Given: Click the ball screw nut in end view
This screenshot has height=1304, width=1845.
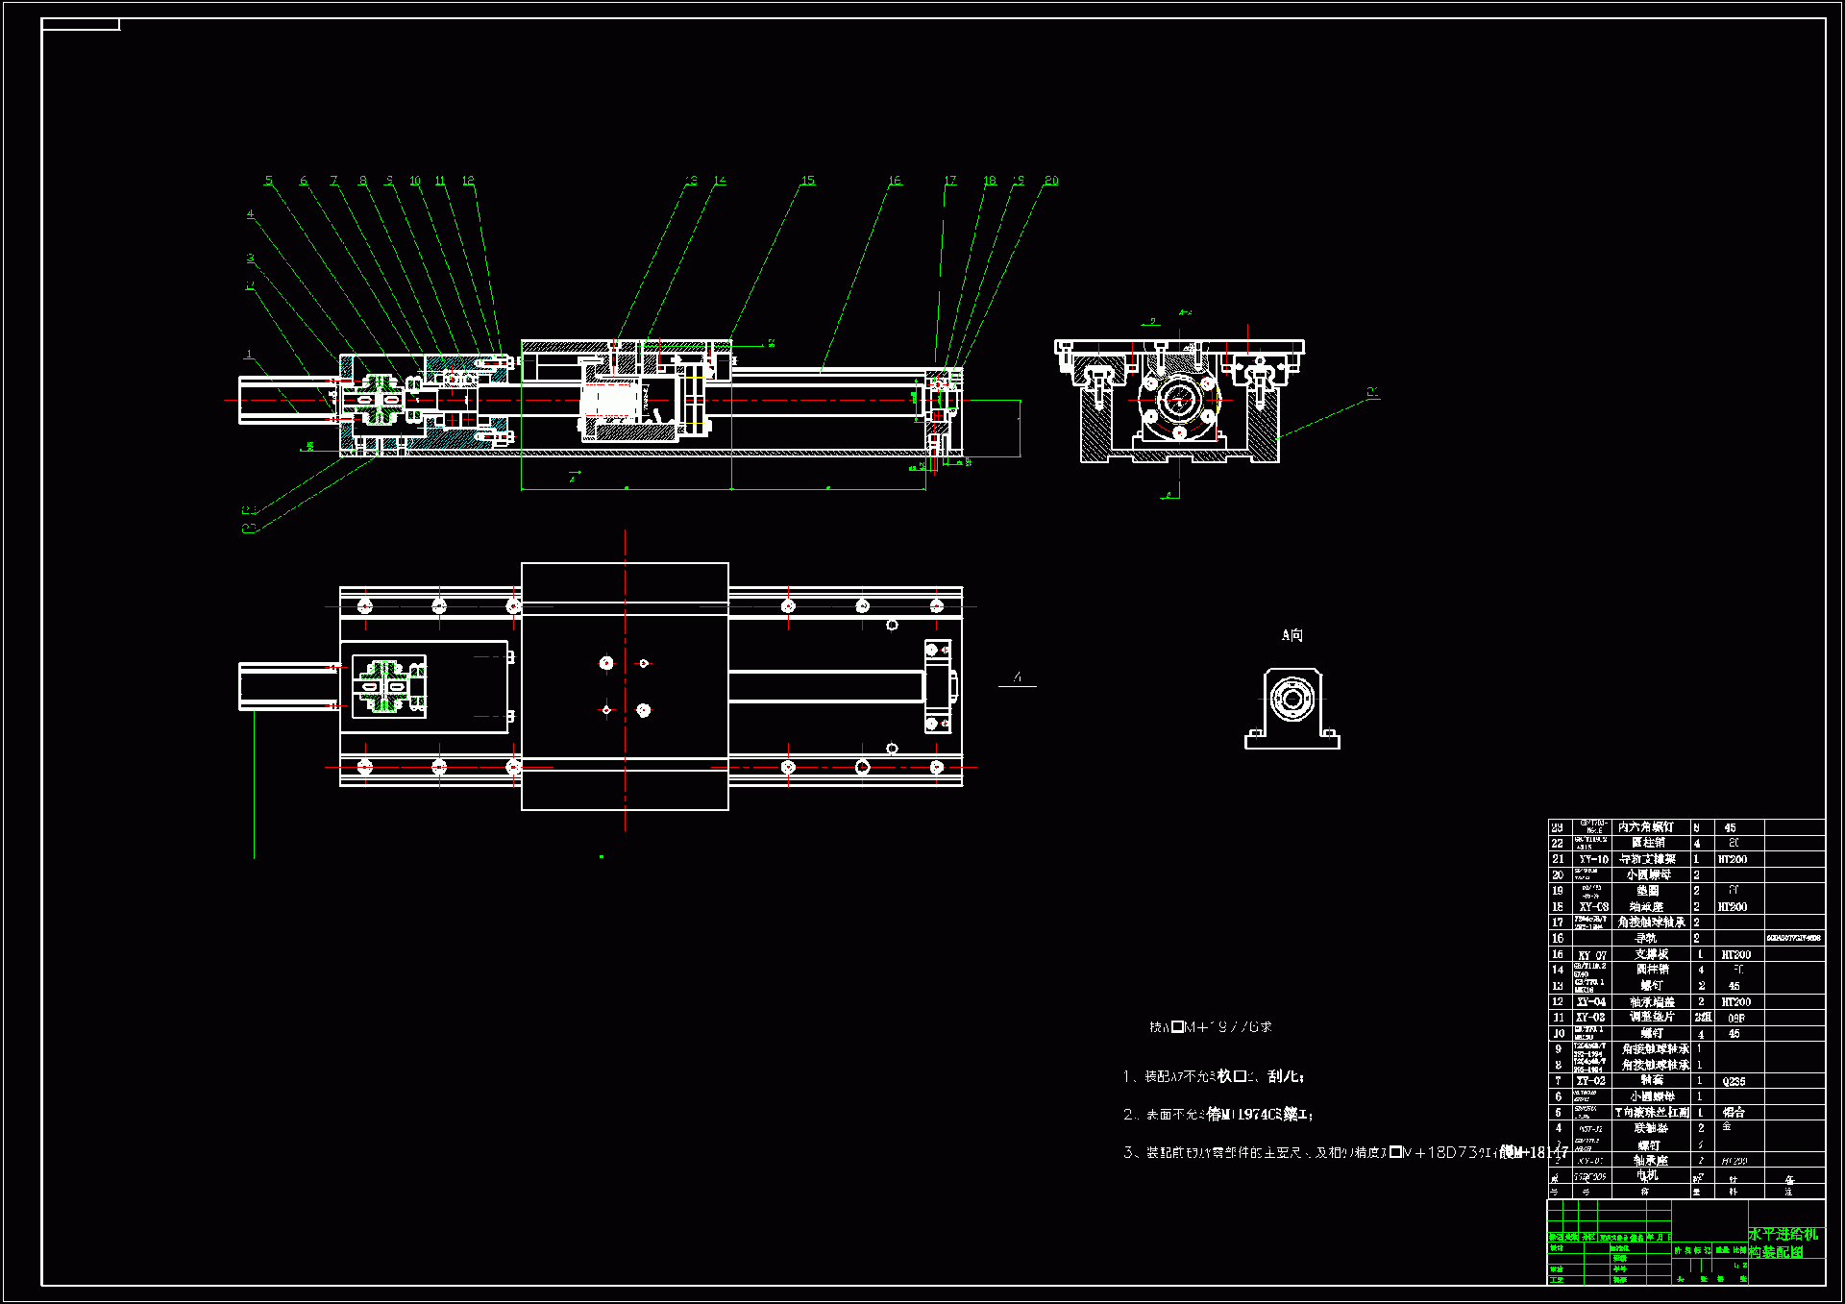Looking at the screenshot, I should click(1178, 400).
